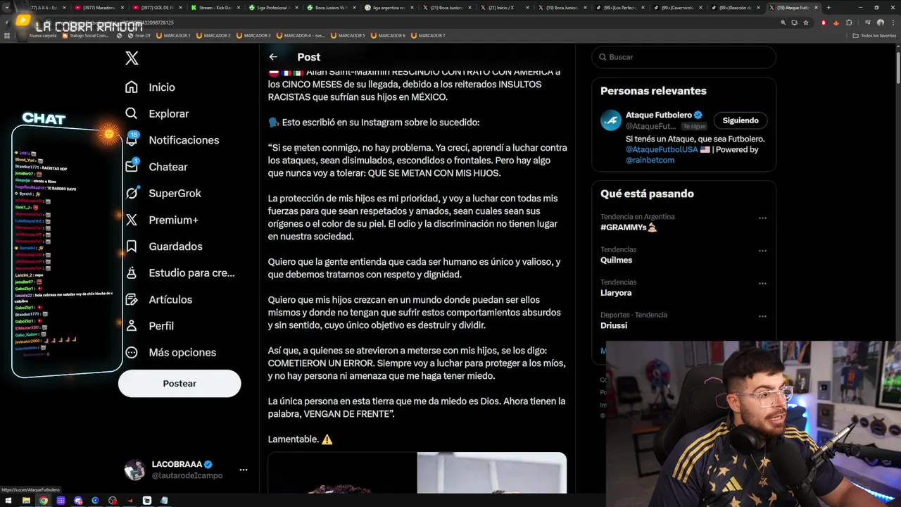Click Ataque Futbolero display name

click(659, 115)
